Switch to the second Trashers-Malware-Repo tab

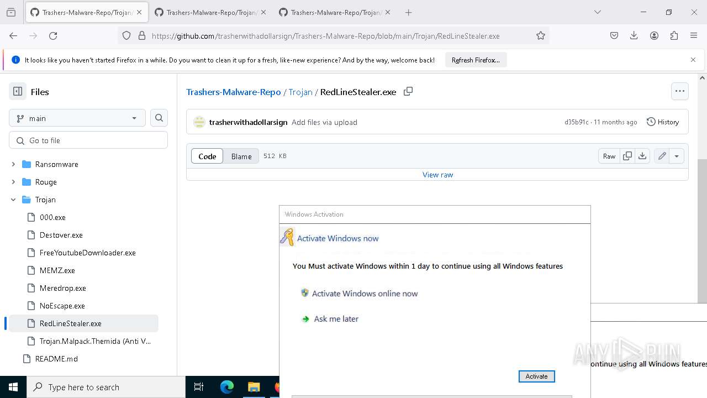pyautogui.click(x=210, y=12)
